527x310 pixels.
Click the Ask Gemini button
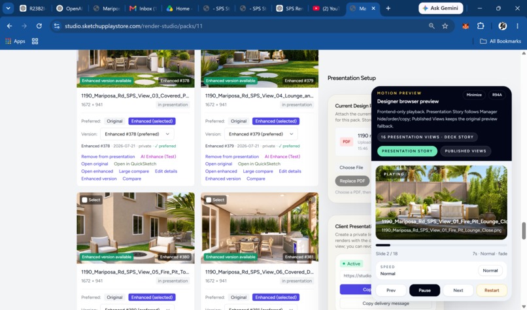pyautogui.click(x=441, y=8)
